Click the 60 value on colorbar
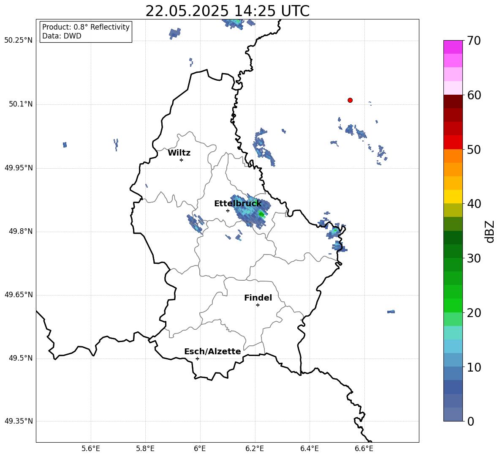The width and height of the screenshot is (500, 457). pyautogui.click(x=473, y=95)
